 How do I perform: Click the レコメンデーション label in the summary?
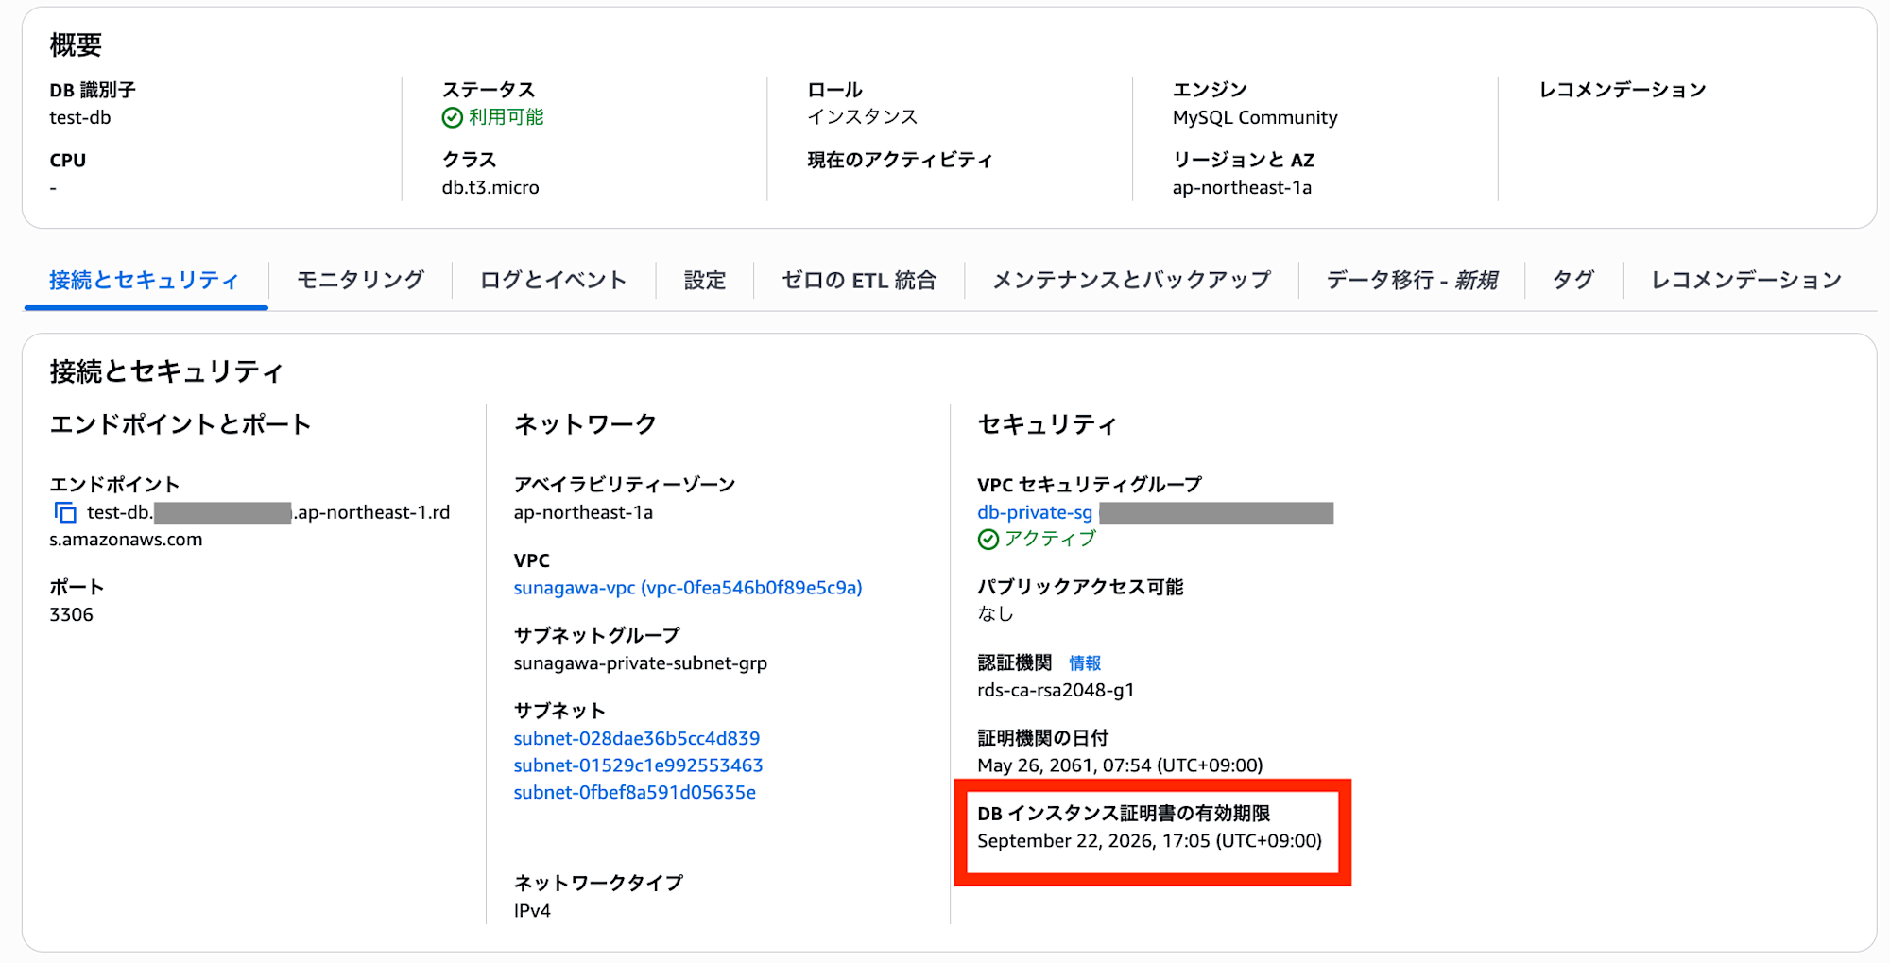click(1623, 90)
